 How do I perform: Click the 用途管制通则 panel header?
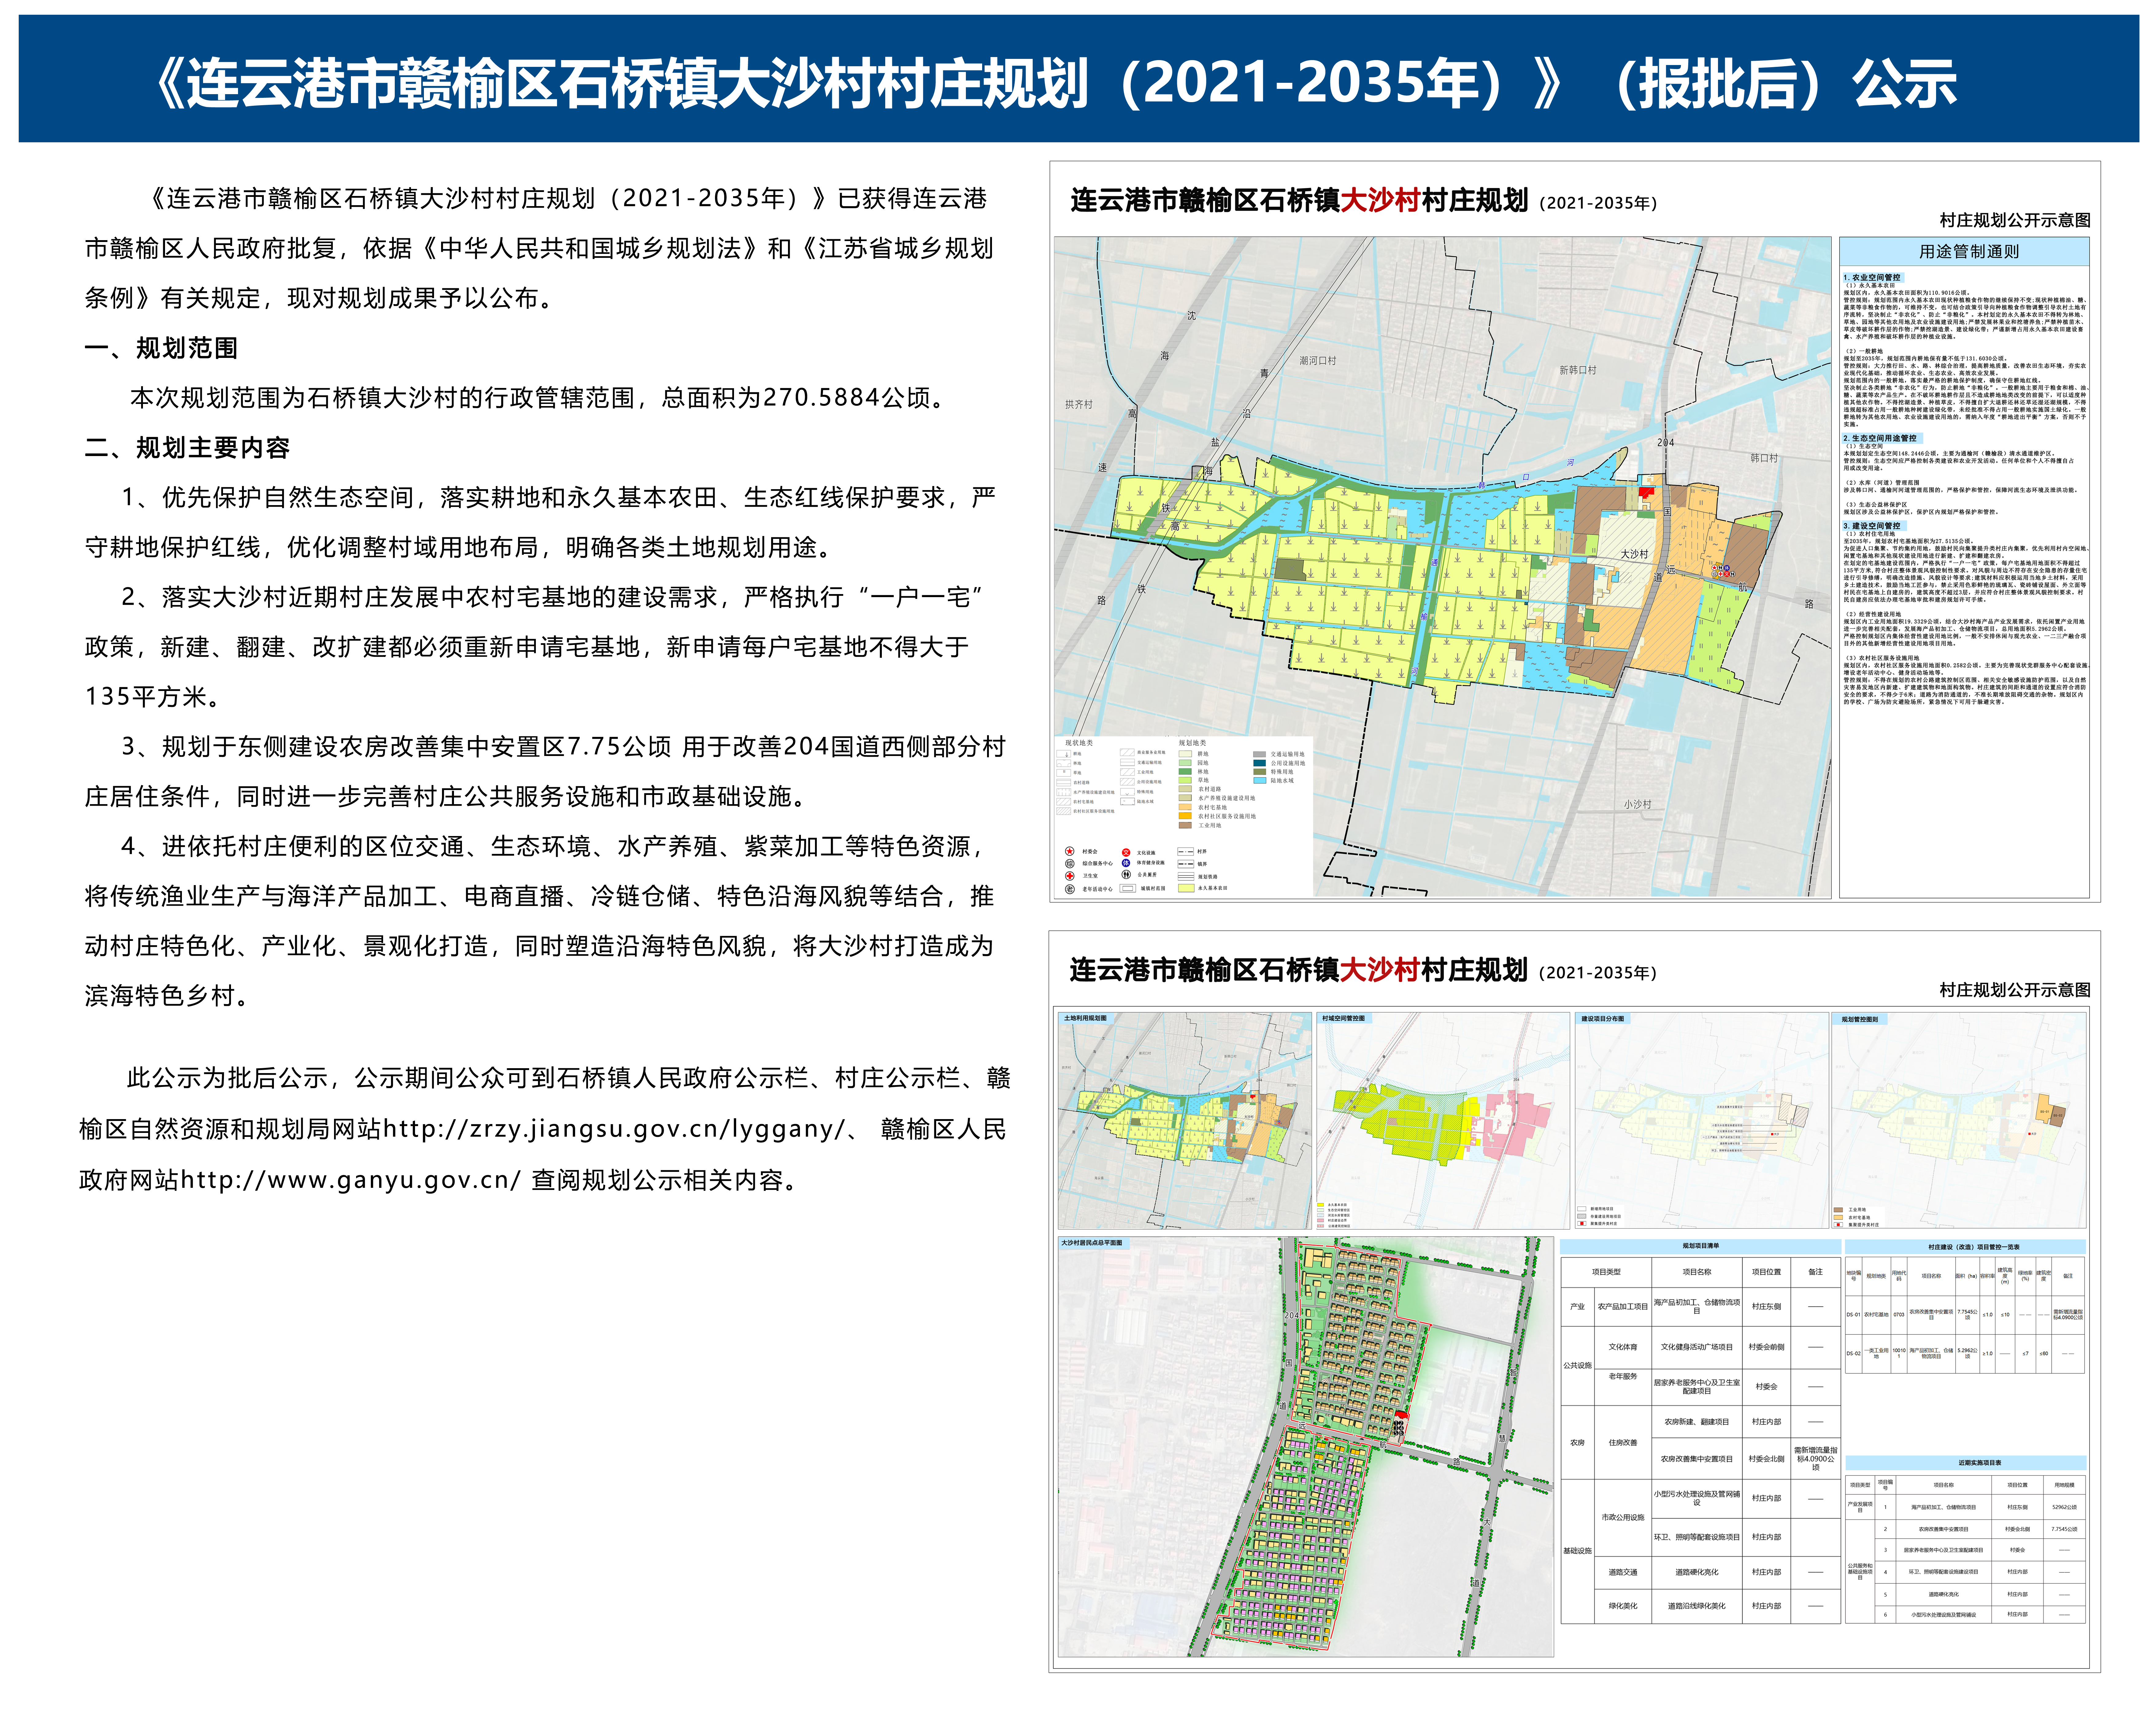[x=1964, y=251]
